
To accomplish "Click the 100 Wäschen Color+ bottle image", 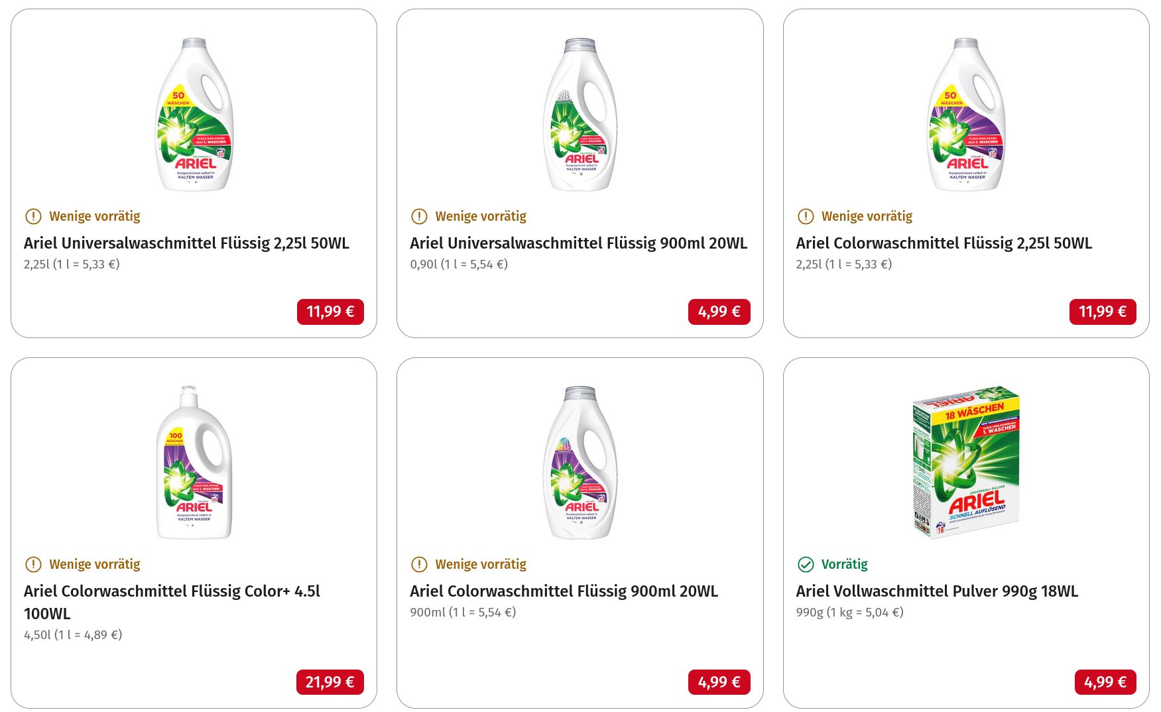I will (x=194, y=463).
